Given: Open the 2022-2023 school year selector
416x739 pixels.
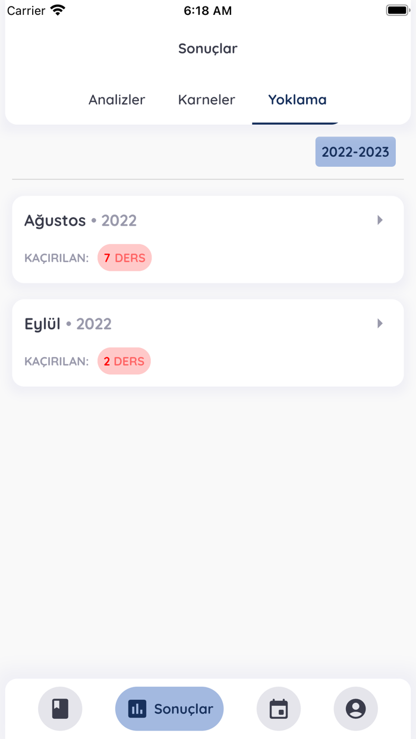Looking at the screenshot, I should 355,151.
